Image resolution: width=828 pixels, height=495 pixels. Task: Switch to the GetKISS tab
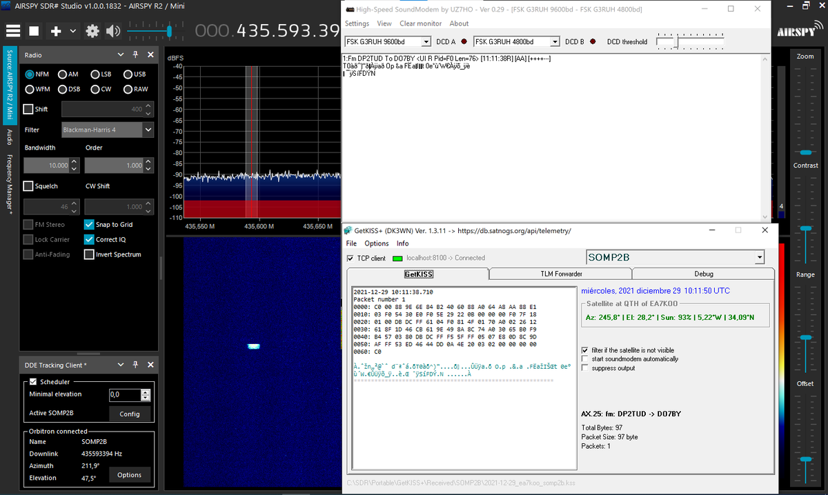point(417,274)
